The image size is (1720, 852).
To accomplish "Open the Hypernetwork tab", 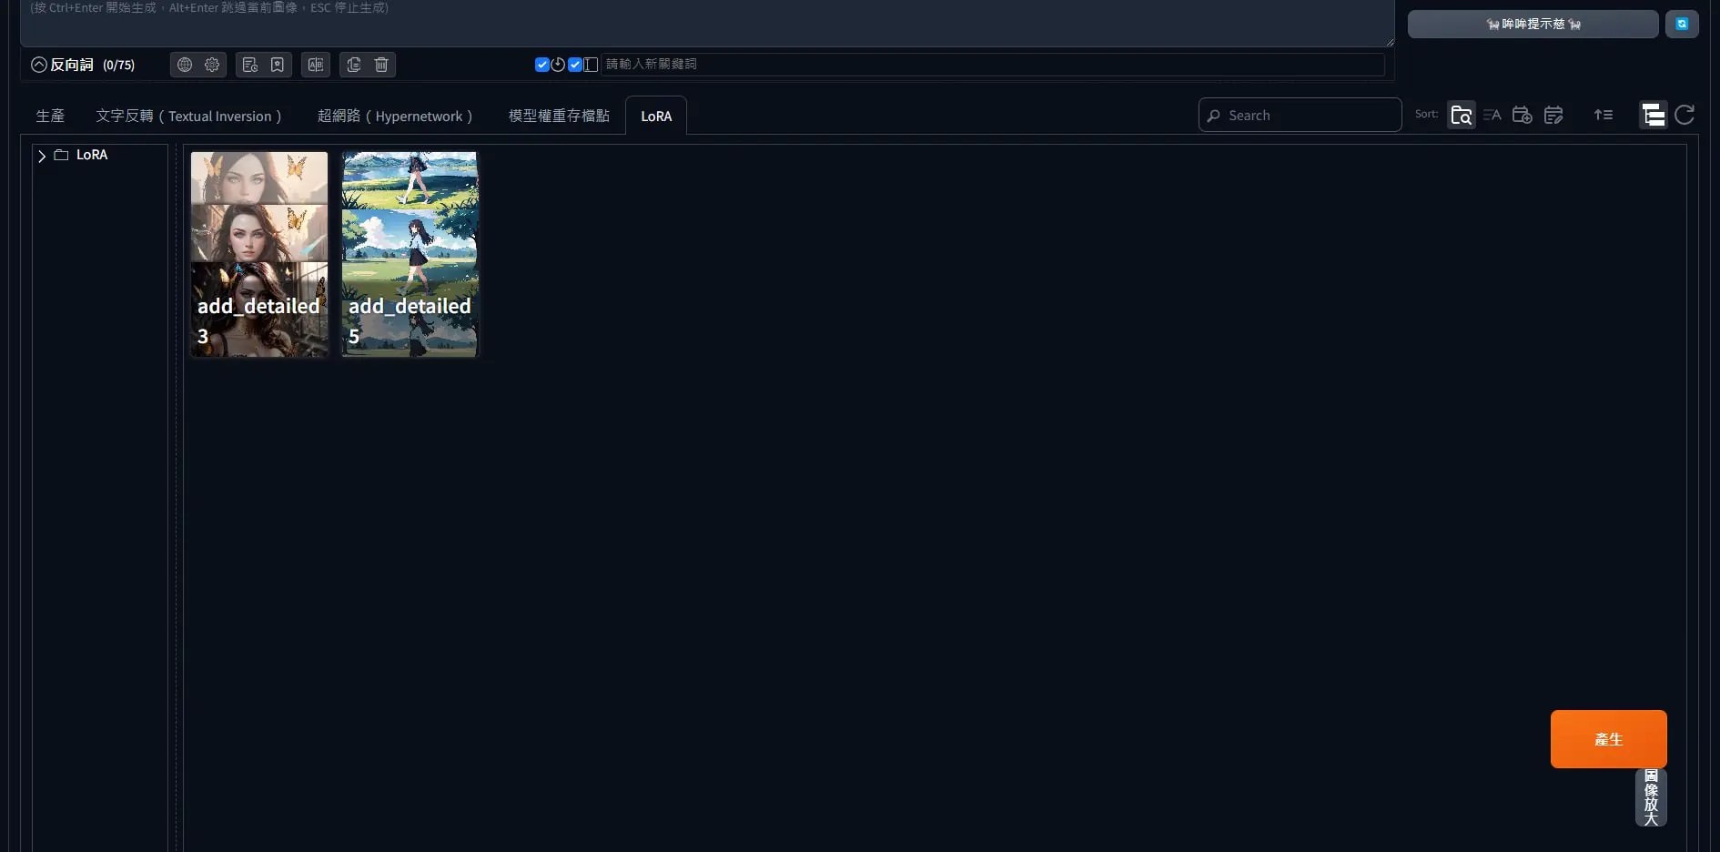I will tap(394, 117).
